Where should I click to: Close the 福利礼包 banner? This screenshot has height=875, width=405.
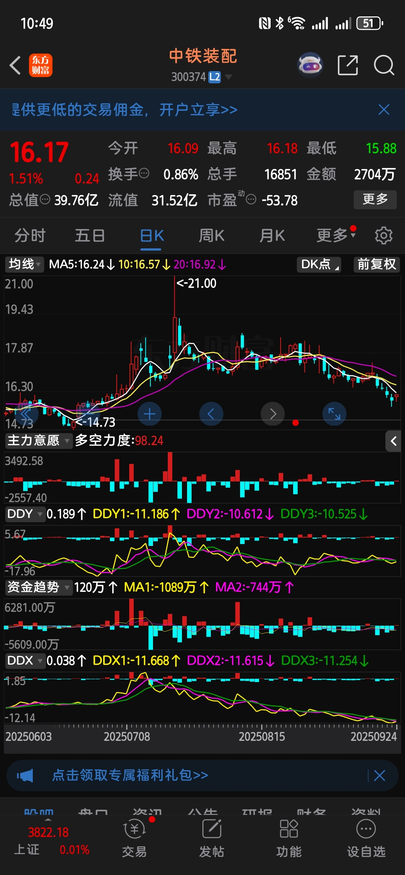[x=379, y=776]
